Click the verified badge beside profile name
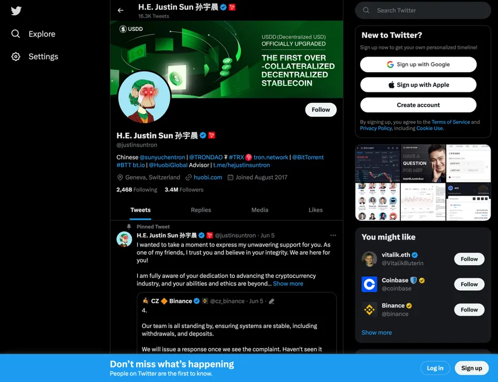 tap(202, 135)
